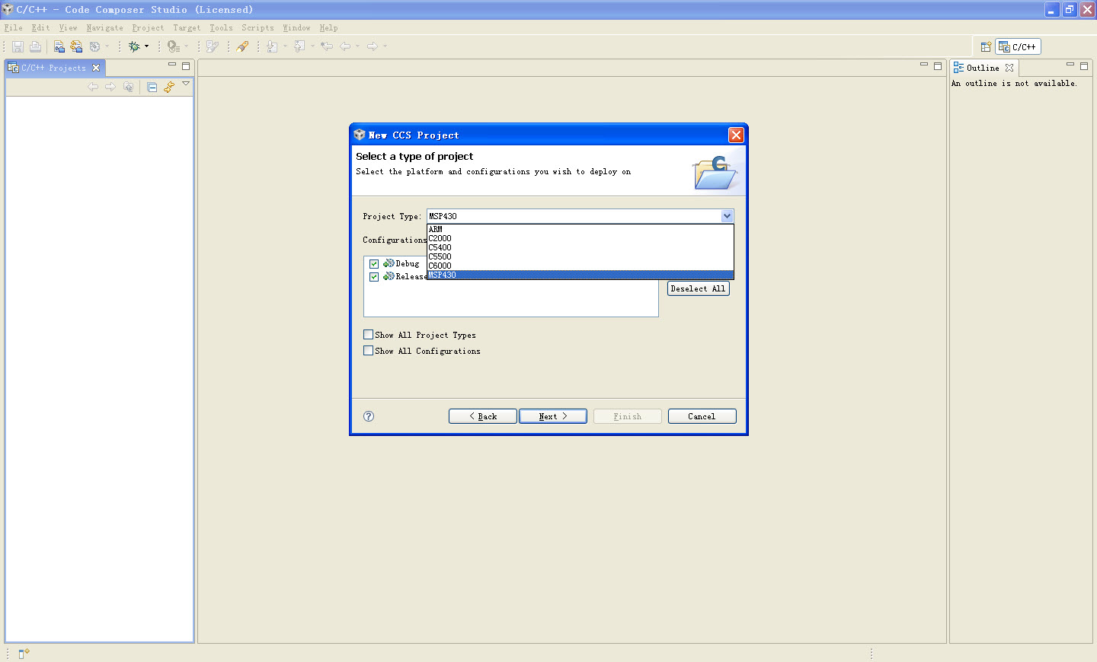Open the Project menu
Image resolution: width=1097 pixels, height=662 pixels.
click(148, 27)
